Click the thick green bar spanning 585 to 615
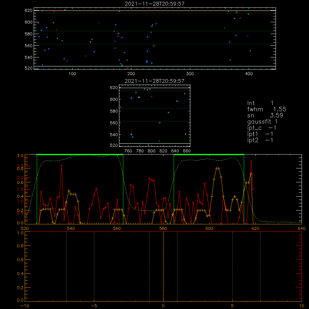Screen dimensions: 309x309 point(209,154)
